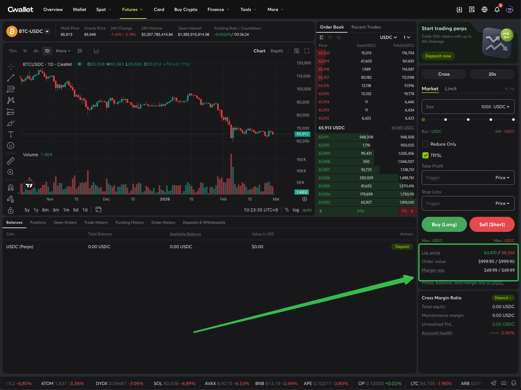Open the Take Profit Price dropdown
The width and height of the screenshot is (521, 390).
point(502,178)
